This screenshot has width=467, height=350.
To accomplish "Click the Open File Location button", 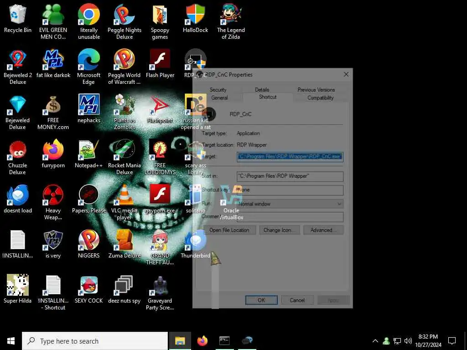I will 229,230.
